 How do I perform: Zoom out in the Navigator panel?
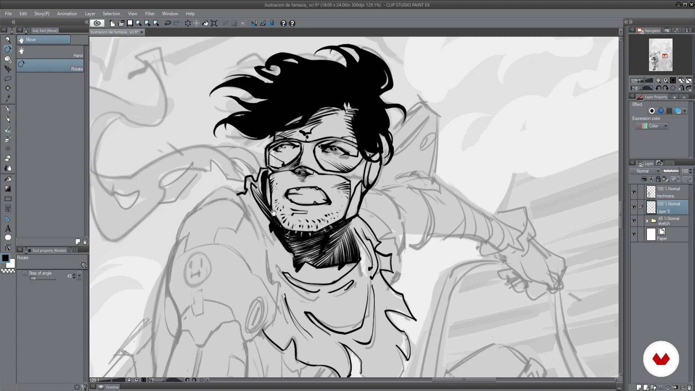658,80
